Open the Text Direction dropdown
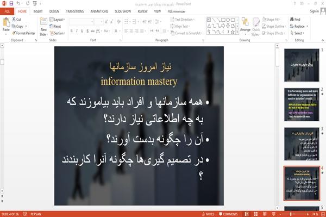This screenshot has height=217, width=326. [183, 20]
